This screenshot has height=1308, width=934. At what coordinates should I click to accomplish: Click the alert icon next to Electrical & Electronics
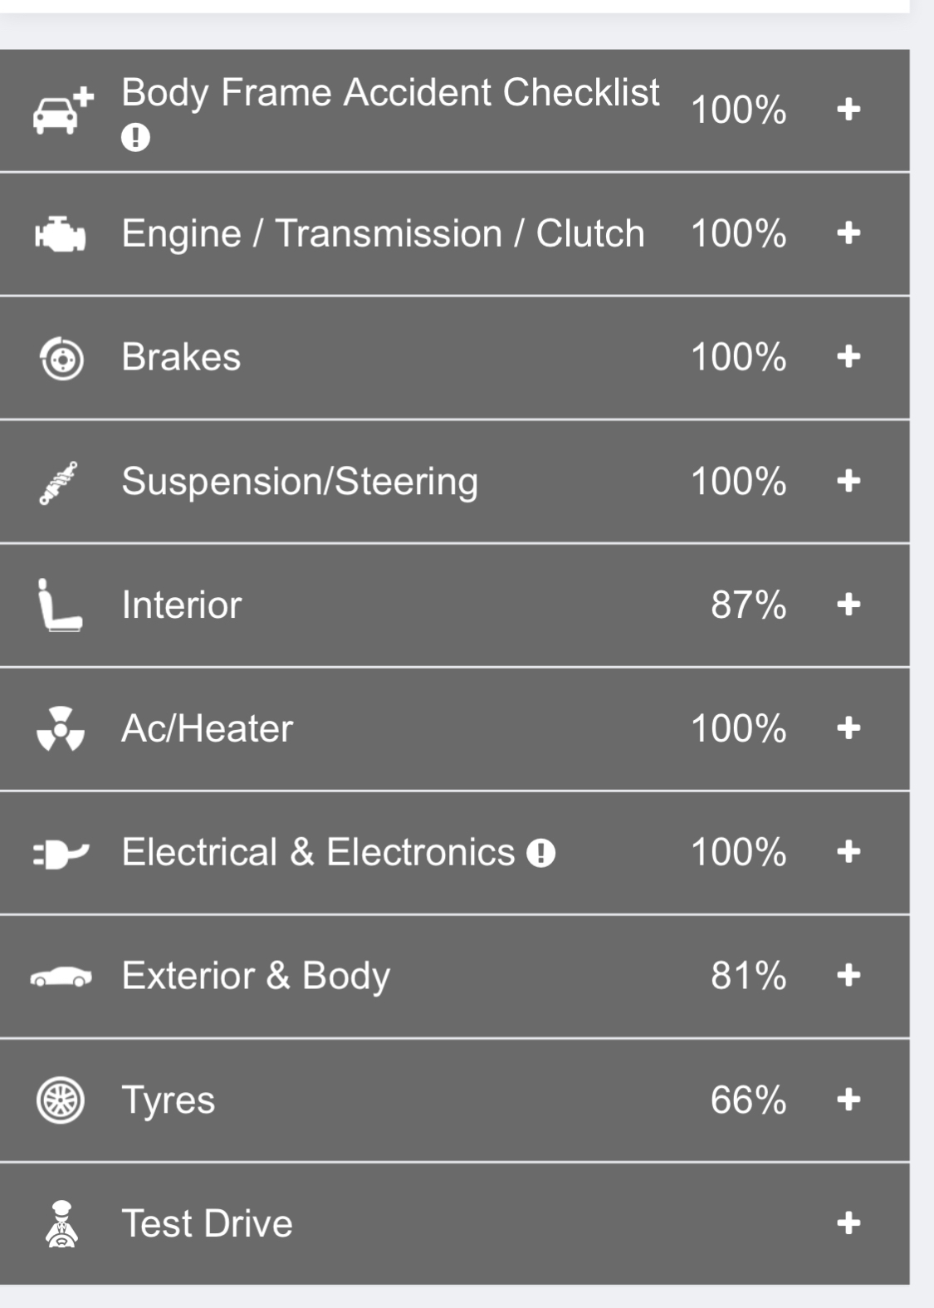[x=540, y=853]
